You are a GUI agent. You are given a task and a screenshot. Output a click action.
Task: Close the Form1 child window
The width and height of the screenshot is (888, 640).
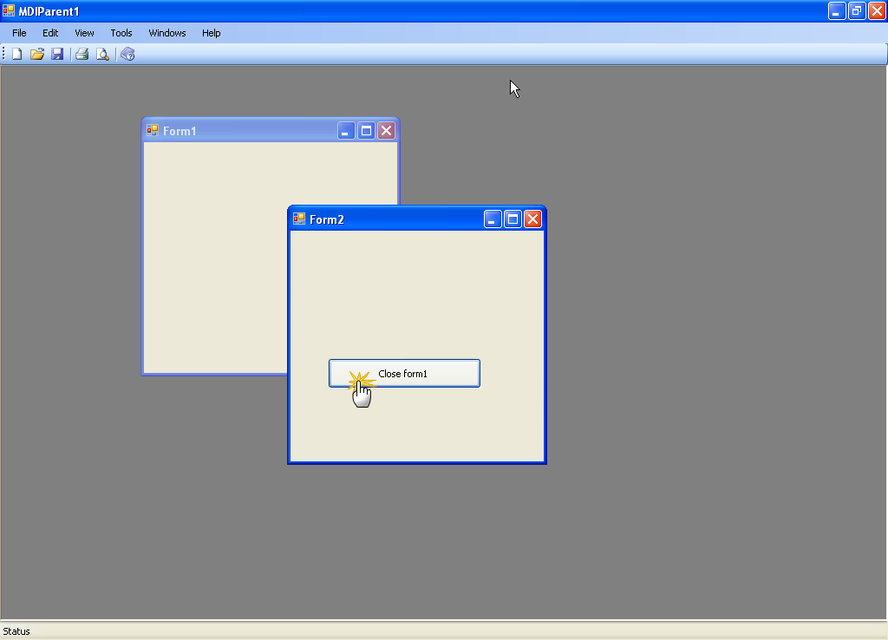(387, 131)
